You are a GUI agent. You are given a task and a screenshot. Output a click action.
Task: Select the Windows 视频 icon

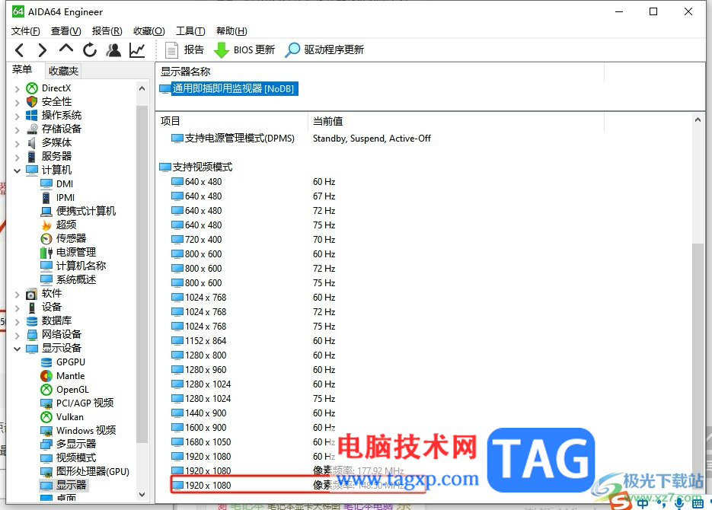click(x=46, y=431)
